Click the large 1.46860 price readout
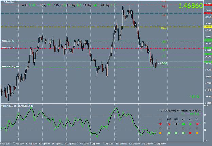 pyautogui.click(x=191, y=6)
